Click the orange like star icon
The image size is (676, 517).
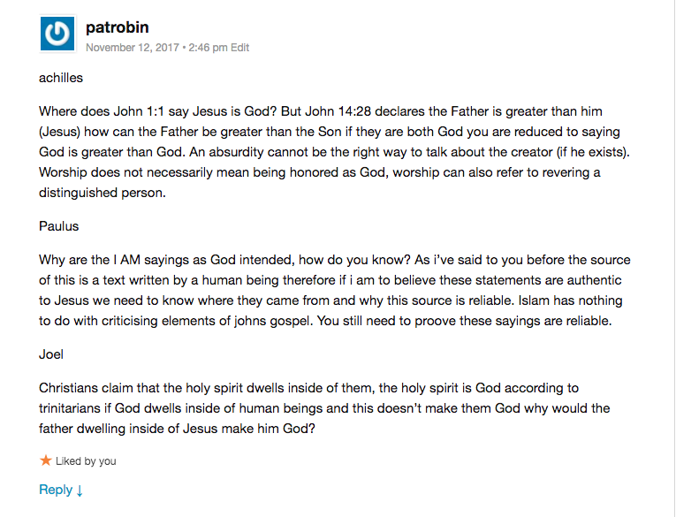(x=46, y=460)
